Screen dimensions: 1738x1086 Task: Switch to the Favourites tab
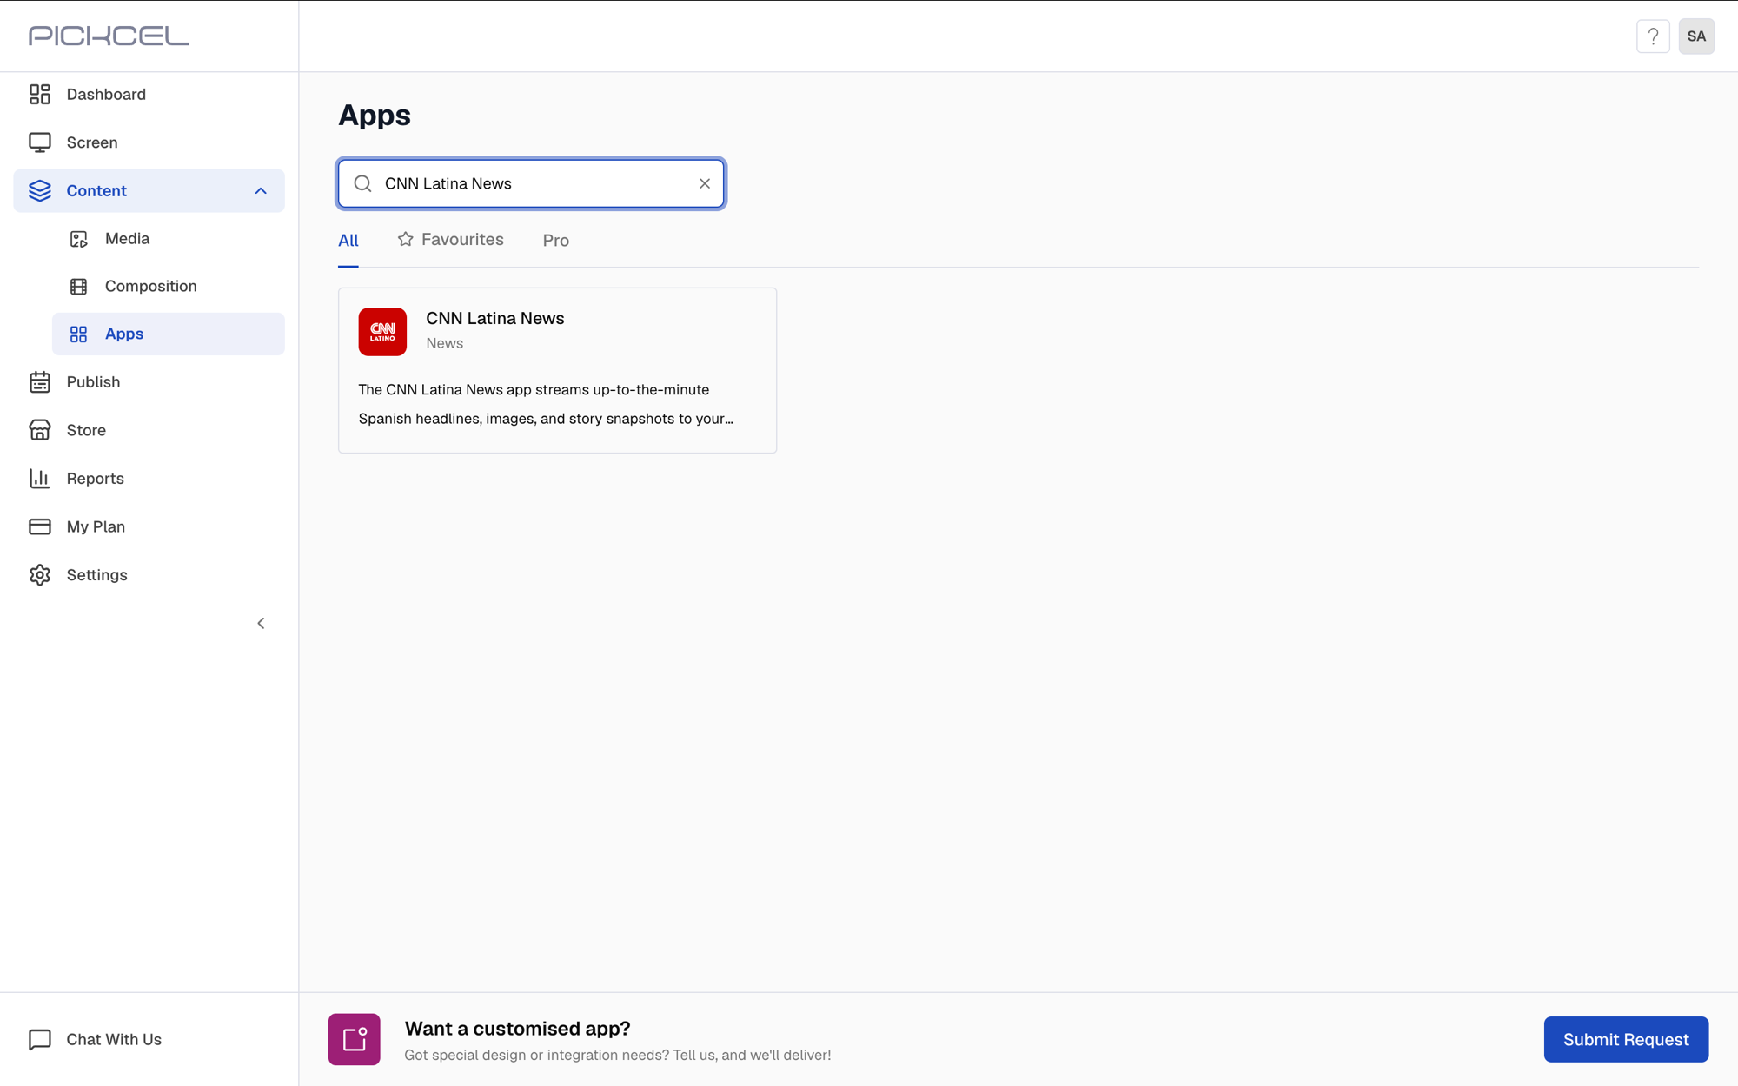click(451, 240)
